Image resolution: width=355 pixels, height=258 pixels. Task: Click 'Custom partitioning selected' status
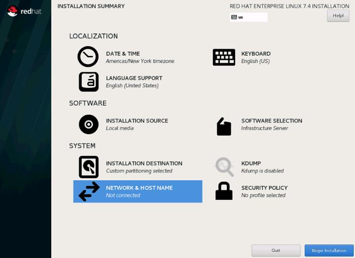[x=139, y=171]
